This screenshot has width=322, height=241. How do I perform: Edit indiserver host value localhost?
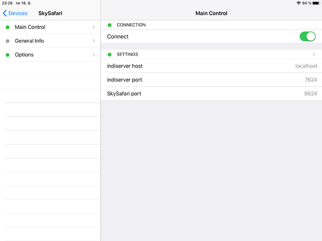(306, 66)
